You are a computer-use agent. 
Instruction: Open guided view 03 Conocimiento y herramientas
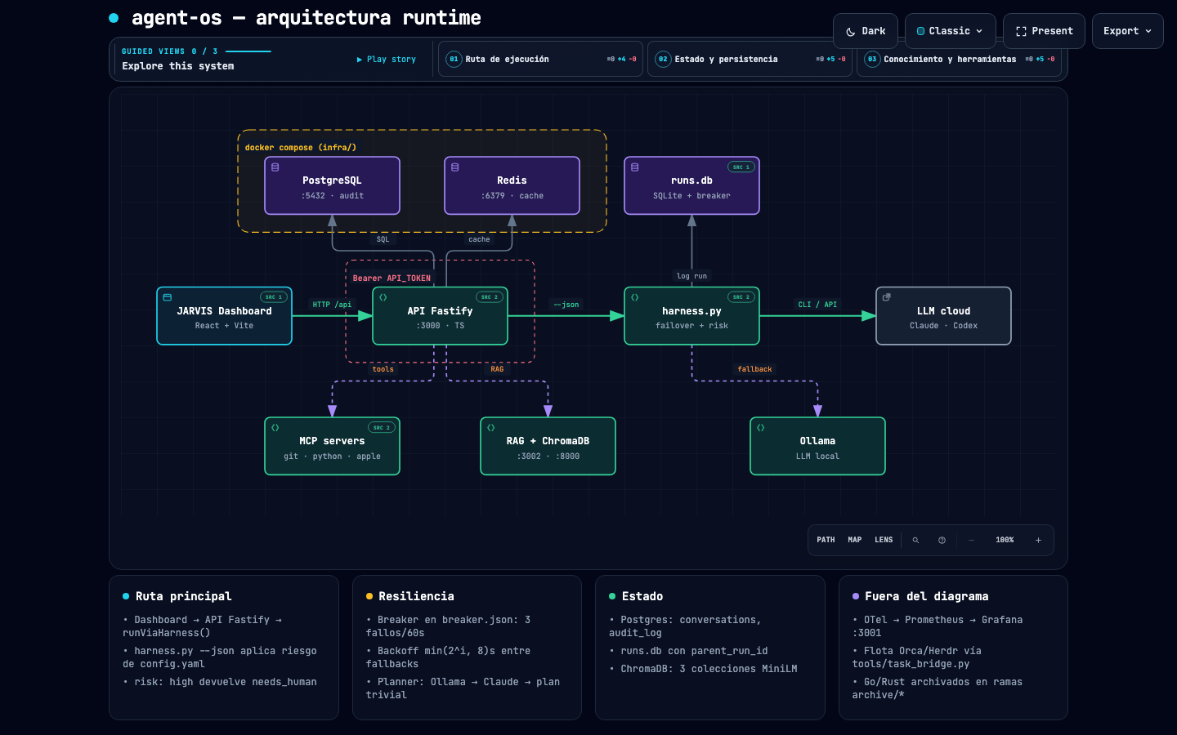click(959, 59)
